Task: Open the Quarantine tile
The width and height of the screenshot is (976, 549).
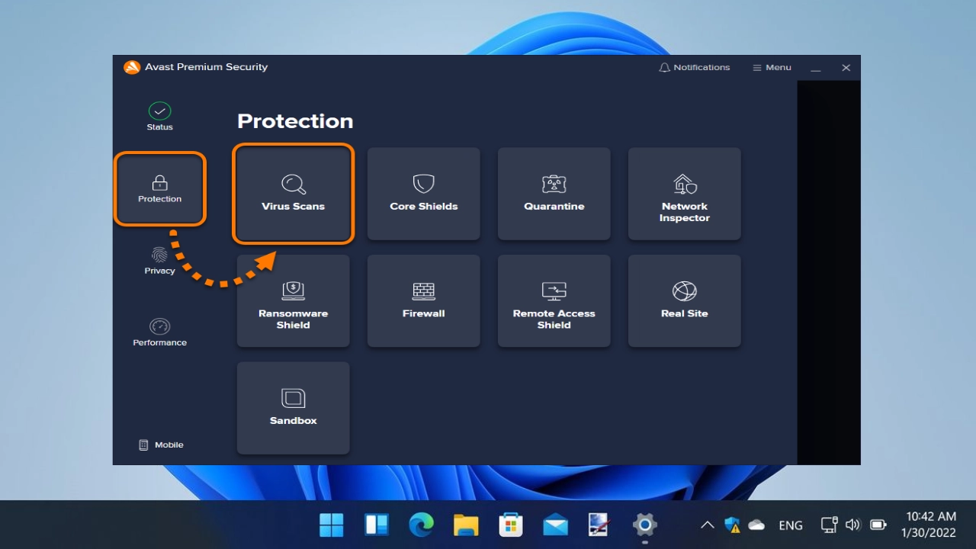Action: click(554, 194)
